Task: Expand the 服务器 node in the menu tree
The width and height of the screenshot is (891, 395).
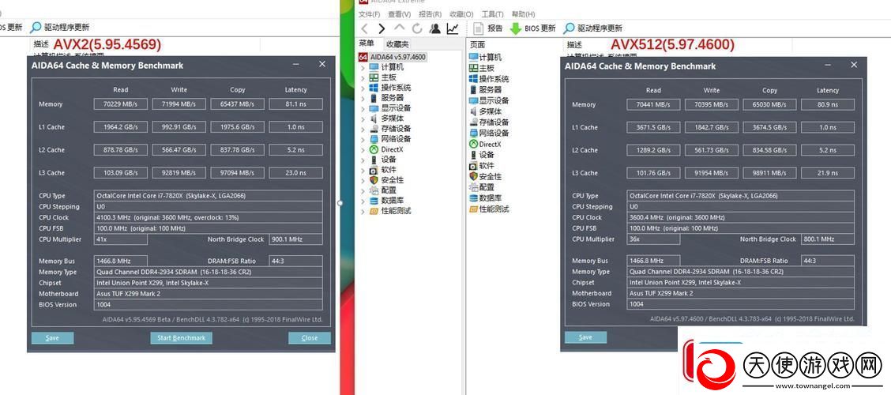Action: click(x=363, y=98)
